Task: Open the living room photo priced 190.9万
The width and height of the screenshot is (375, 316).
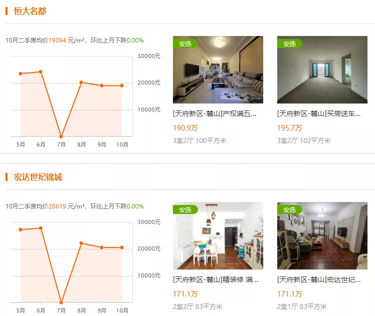Action: tap(218, 69)
